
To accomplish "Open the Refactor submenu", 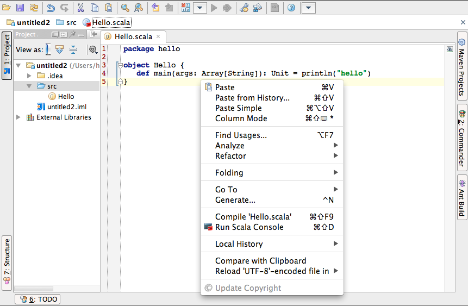I will point(272,156).
